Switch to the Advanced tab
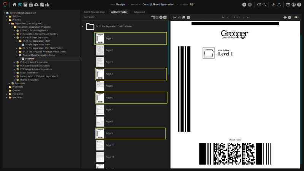 [139, 12]
